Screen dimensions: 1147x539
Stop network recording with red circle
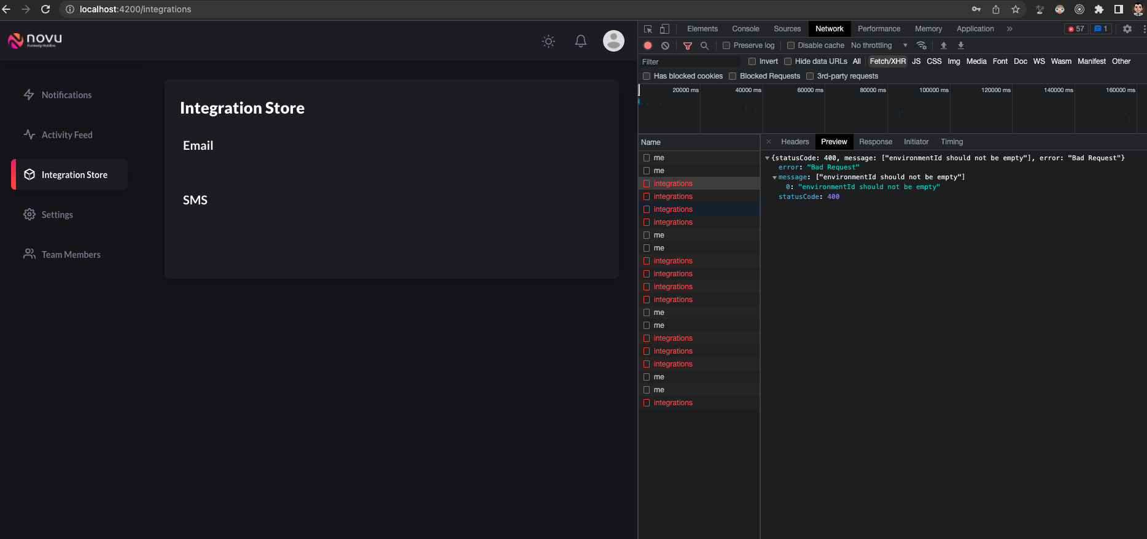coord(648,45)
